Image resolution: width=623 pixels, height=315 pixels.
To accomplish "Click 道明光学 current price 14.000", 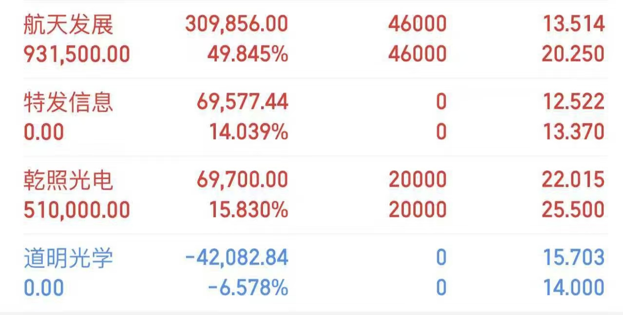I will coord(574,288).
